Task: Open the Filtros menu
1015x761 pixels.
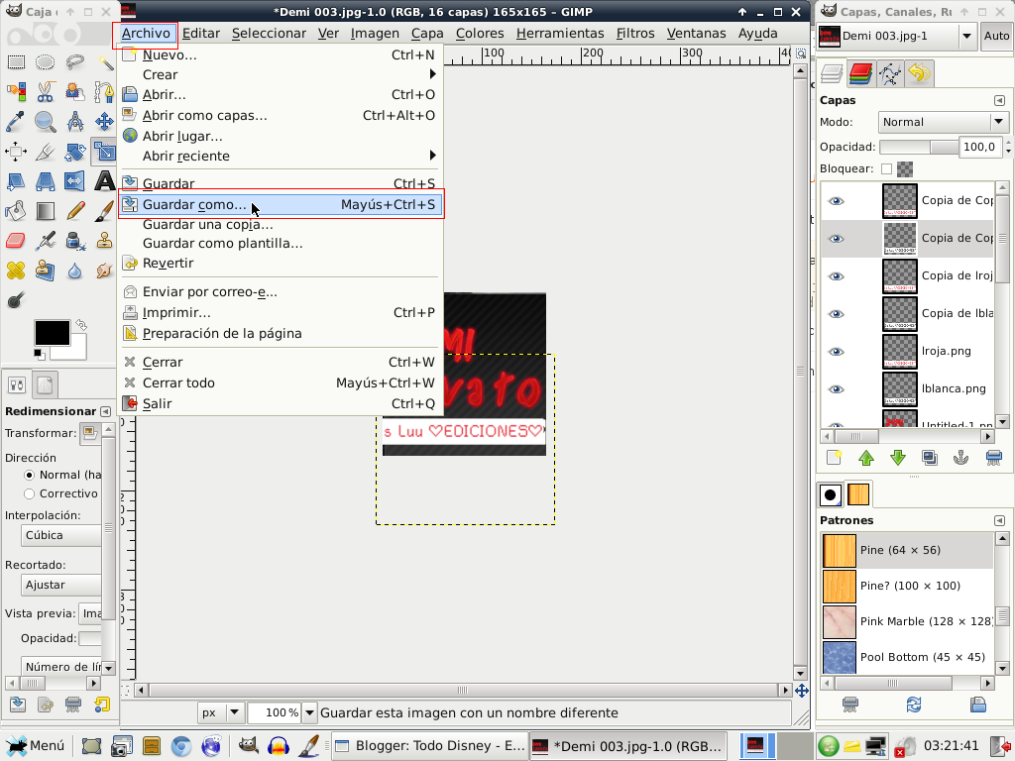Action: pos(635,33)
